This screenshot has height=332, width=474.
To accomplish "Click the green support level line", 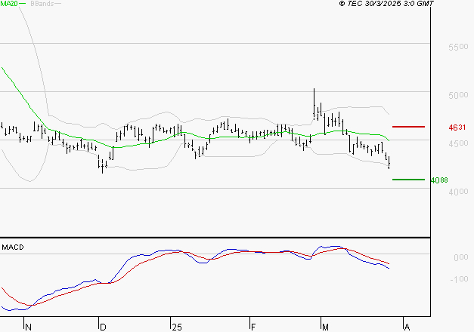I will click(408, 180).
